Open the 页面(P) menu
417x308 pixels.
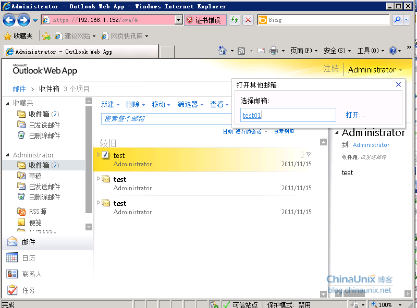pos(304,51)
